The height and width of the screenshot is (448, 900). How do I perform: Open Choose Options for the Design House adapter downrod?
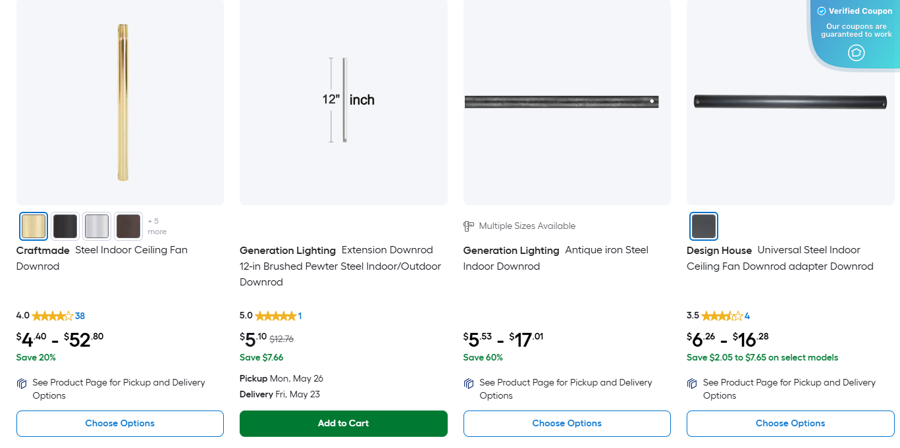790,423
